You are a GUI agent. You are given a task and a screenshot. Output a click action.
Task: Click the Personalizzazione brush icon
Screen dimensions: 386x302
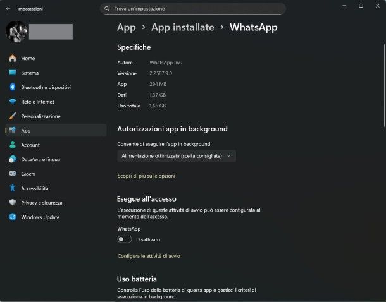click(x=12, y=116)
